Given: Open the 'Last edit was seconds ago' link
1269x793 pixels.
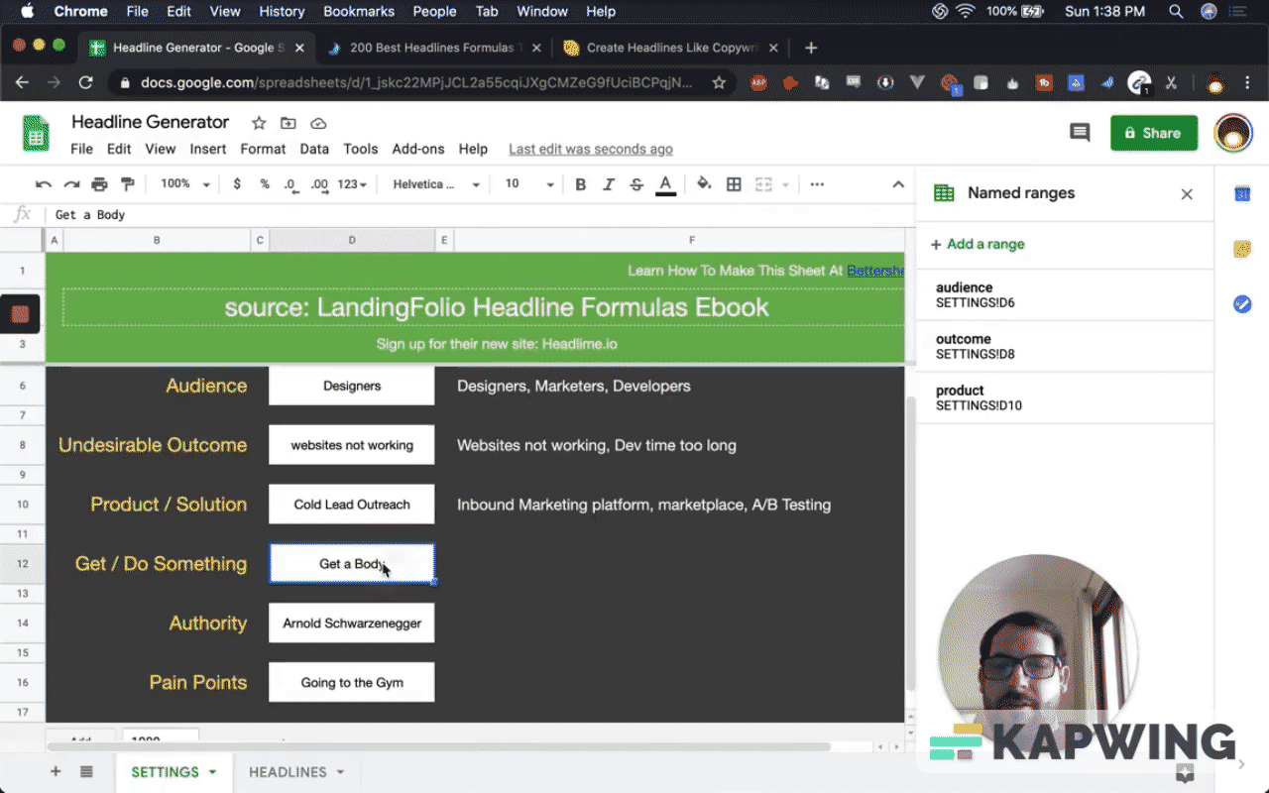Looking at the screenshot, I should 591,149.
